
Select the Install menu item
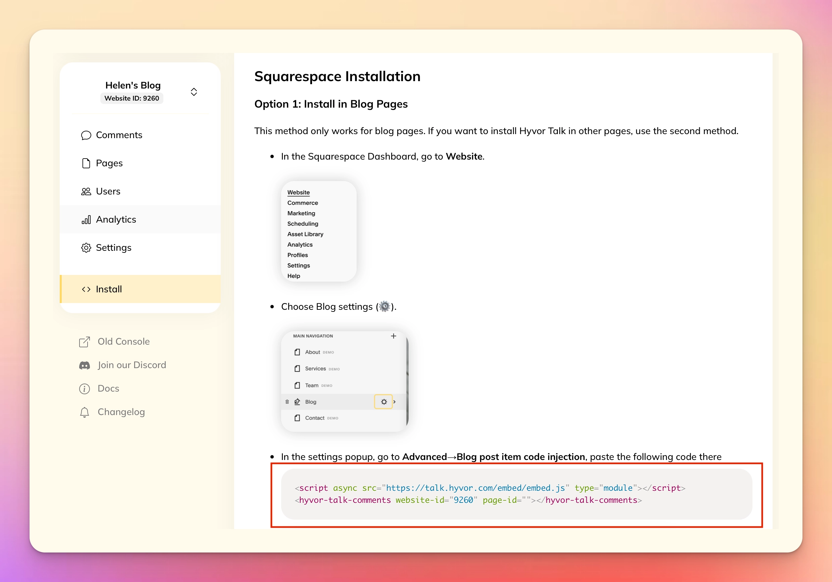(140, 289)
